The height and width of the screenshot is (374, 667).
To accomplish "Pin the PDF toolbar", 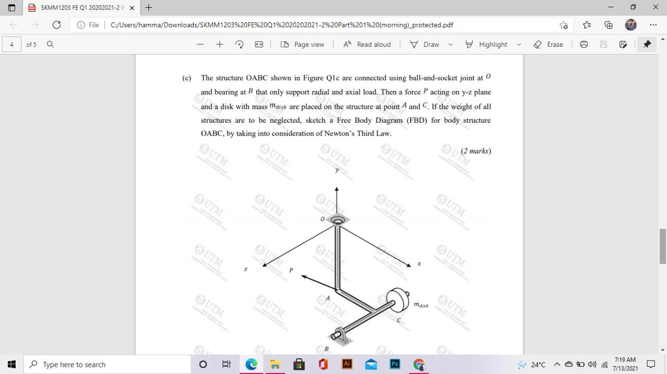I will pos(647,44).
